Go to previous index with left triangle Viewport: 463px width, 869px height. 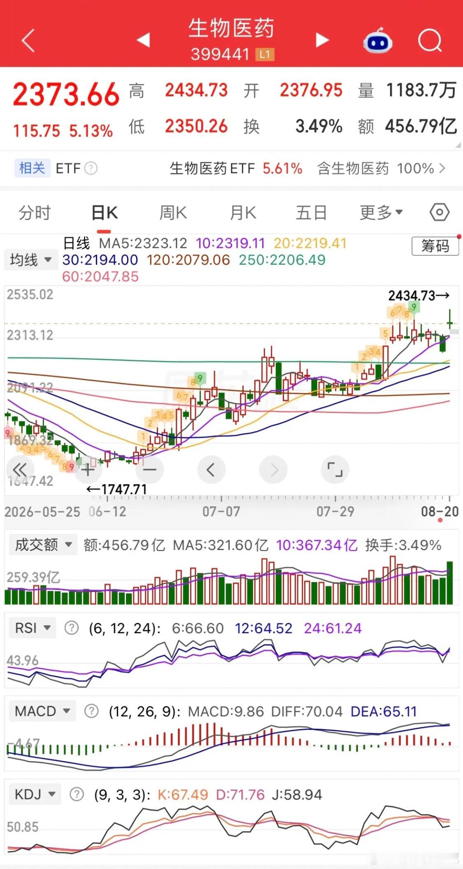143,40
